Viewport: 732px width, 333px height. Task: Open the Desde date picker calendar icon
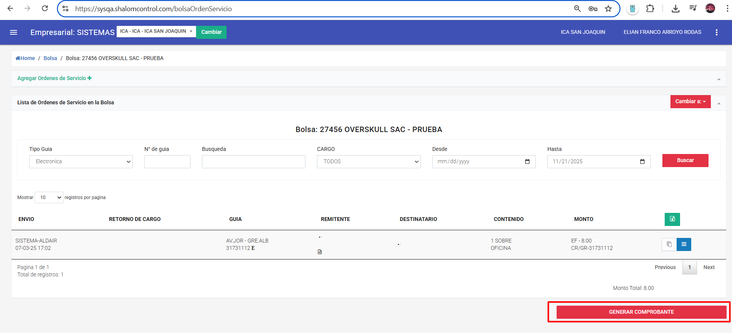click(527, 162)
